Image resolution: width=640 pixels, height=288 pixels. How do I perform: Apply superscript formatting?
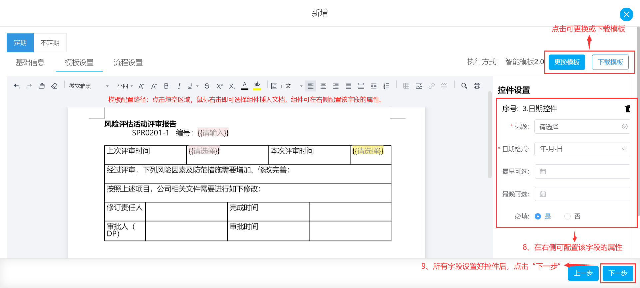tap(219, 86)
